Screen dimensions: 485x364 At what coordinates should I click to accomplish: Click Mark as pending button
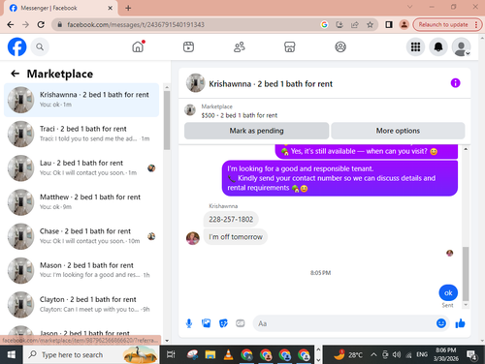[256, 131]
